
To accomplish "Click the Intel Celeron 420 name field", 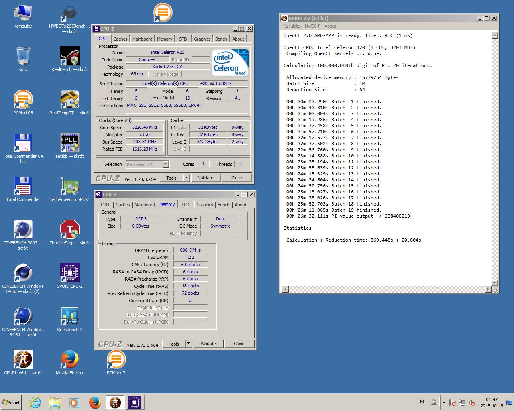I will 167,52.
